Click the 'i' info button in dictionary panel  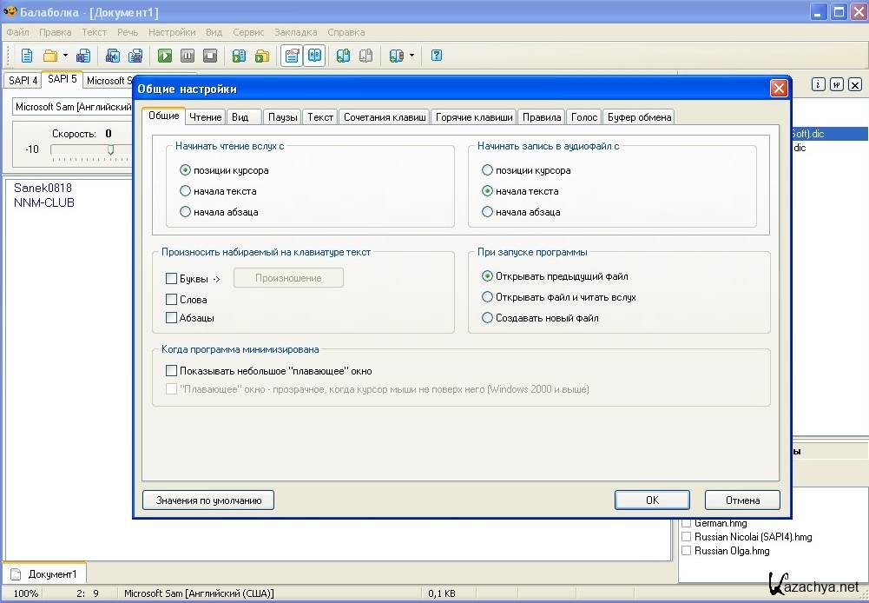click(x=817, y=84)
